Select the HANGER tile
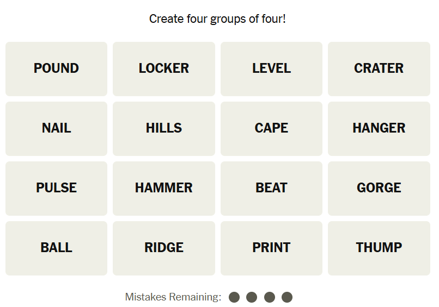Image resolution: width=439 pixels, height=307 pixels. tap(379, 128)
